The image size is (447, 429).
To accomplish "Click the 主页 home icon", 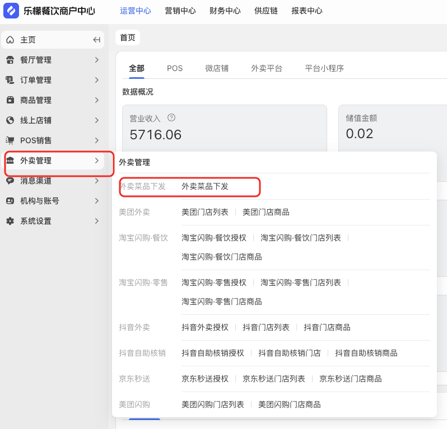I will click(10, 40).
